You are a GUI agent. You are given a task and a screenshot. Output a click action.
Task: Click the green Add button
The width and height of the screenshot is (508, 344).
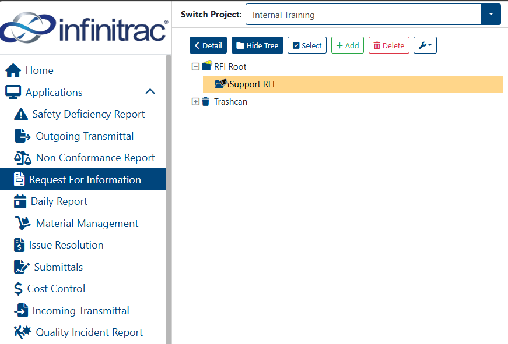[347, 45]
